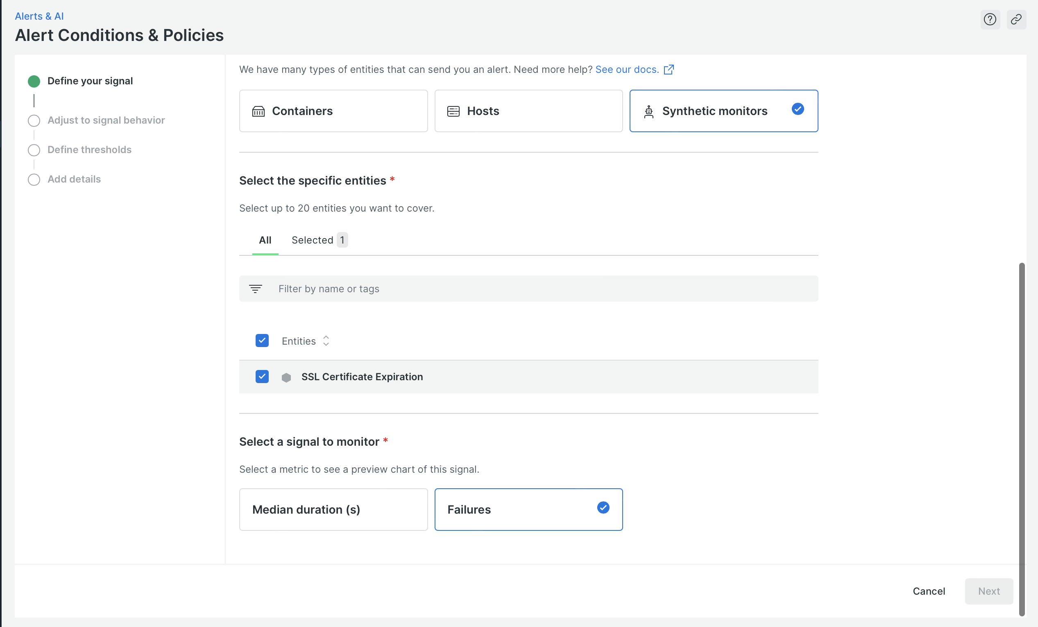Go to the Adjust to signal behavior step
This screenshot has height=627, width=1038.
[x=106, y=120]
